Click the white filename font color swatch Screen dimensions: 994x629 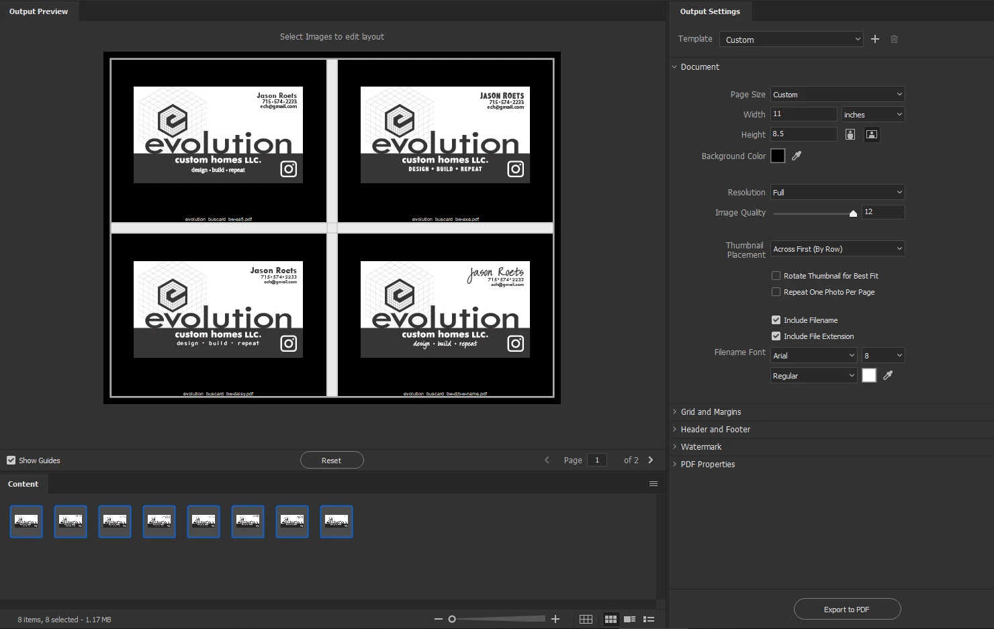[869, 375]
